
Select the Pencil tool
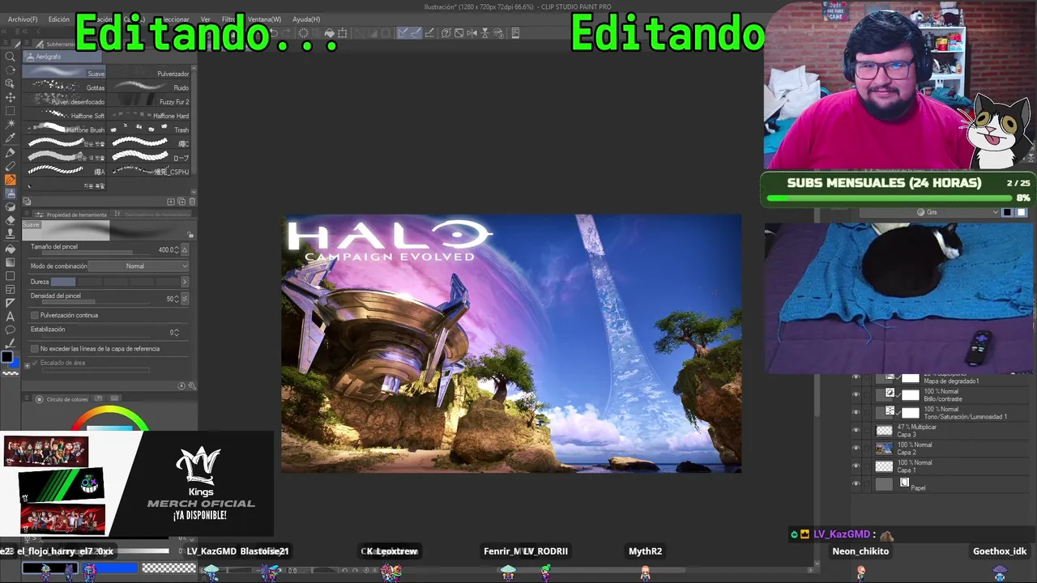[x=11, y=166]
